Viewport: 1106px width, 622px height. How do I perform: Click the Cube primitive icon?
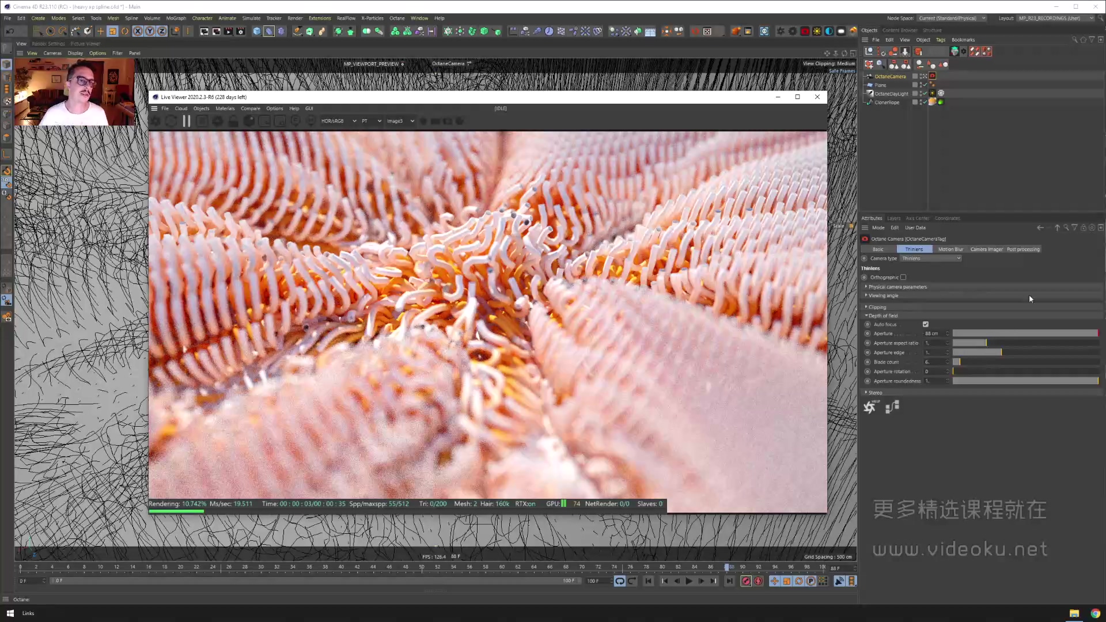pyautogui.click(x=257, y=31)
